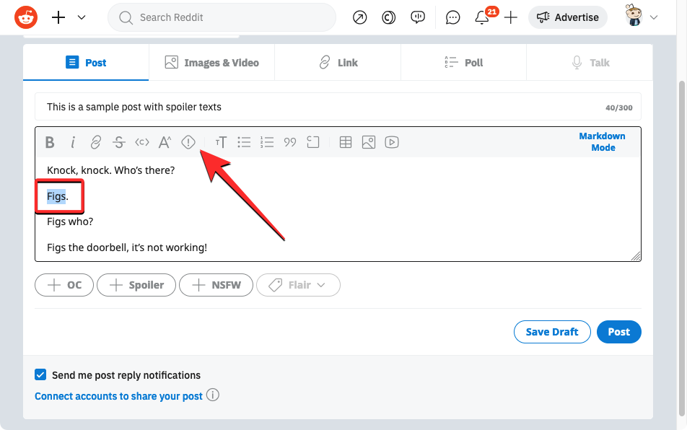Open the Flair dropdown

coord(298,285)
